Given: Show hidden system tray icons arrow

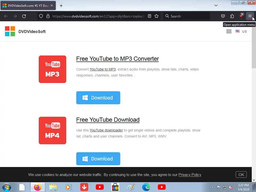Looking at the screenshot, I should coord(212,187).
